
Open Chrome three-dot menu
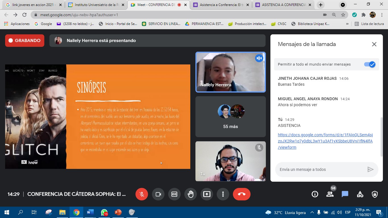click(382, 15)
